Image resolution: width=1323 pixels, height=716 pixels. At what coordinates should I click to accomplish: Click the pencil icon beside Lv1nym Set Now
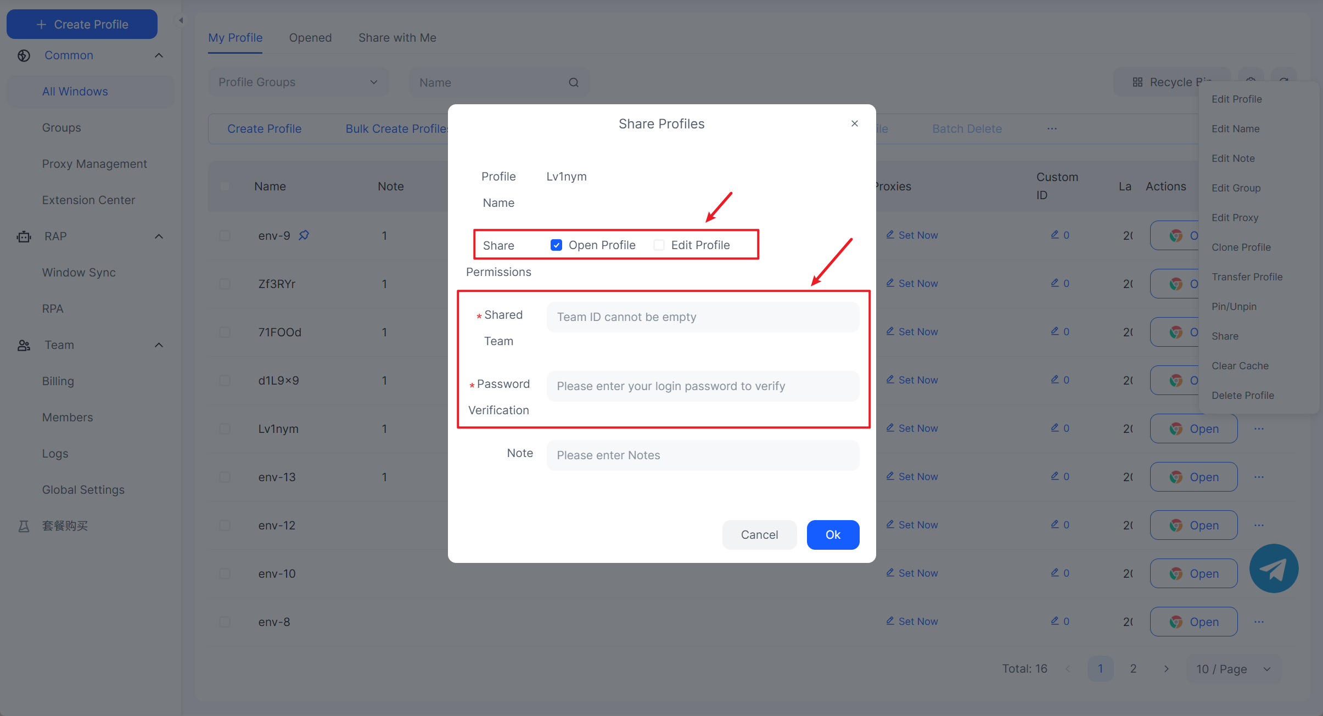(890, 428)
